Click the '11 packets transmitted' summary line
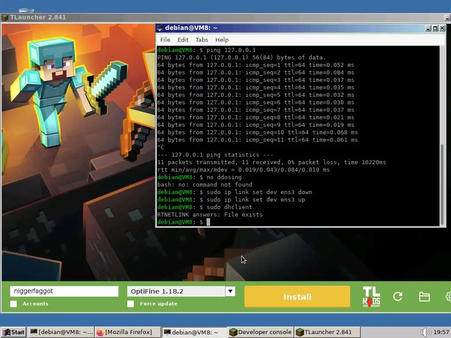This screenshot has width=451, height=338. 271,162
